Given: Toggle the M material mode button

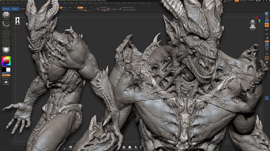Looking at the screenshot, I should 75,8.
